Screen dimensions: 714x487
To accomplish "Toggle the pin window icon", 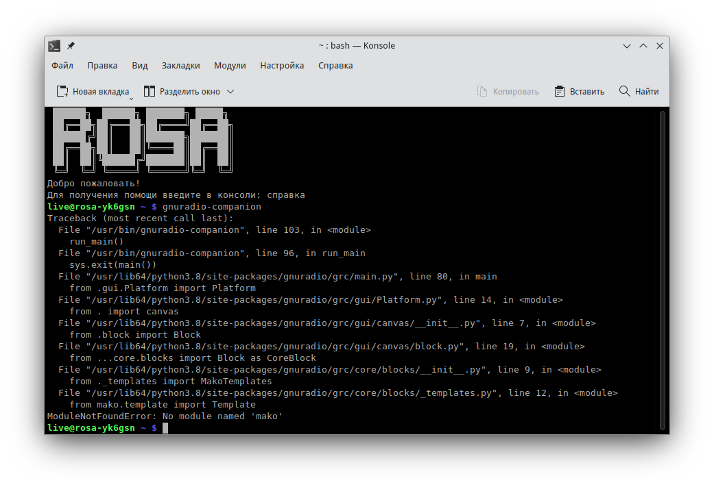I will (x=71, y=46).
